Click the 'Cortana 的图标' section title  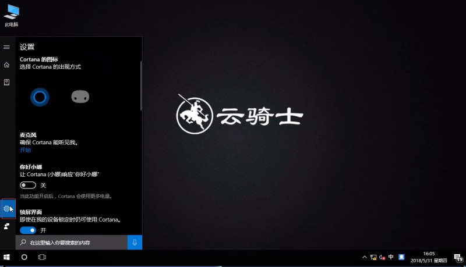coord(38,59)
